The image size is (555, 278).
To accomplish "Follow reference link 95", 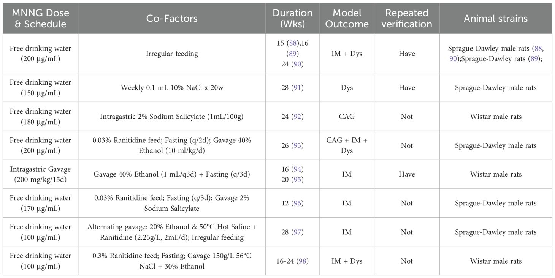I will pyautogui.click(x=297, y=179).
